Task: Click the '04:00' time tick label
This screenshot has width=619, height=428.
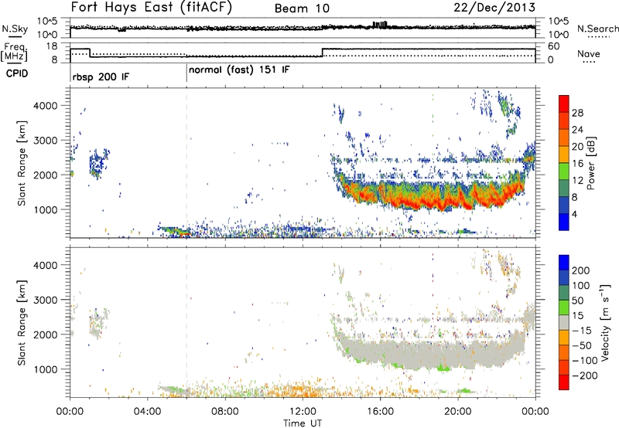Action: point(148,412)
